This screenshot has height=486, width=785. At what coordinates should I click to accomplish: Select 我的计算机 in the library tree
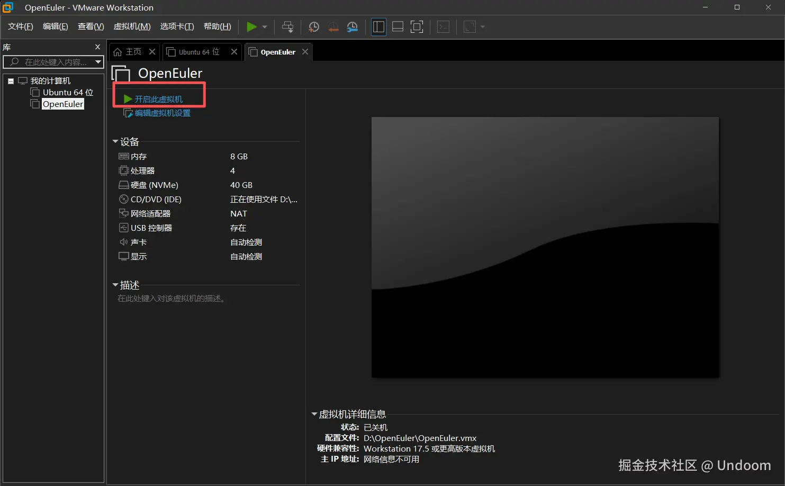coord(50,80)
